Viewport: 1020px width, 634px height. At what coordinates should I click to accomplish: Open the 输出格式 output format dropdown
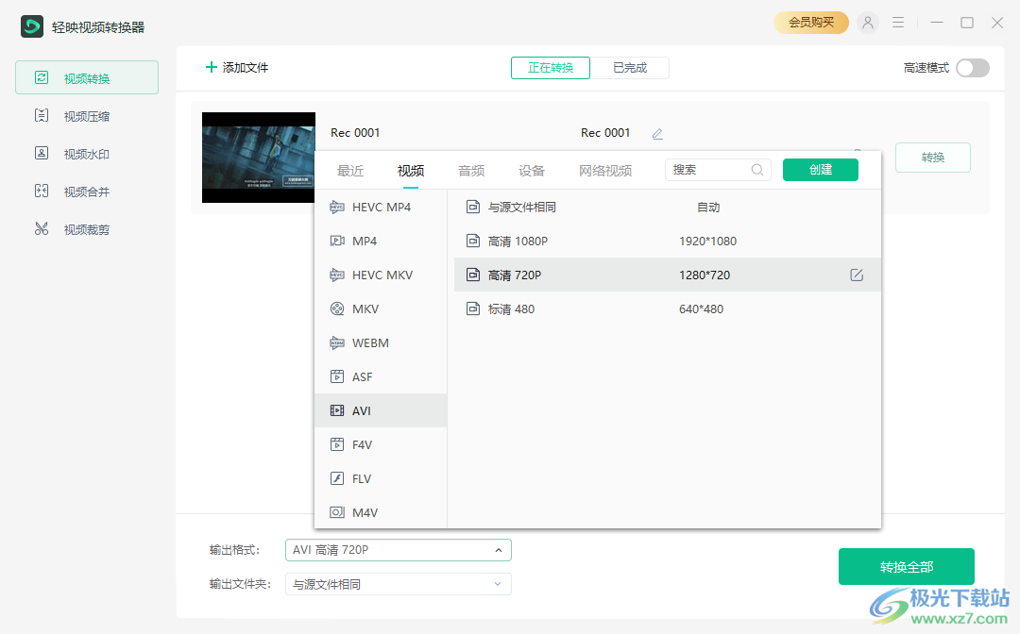398,549
